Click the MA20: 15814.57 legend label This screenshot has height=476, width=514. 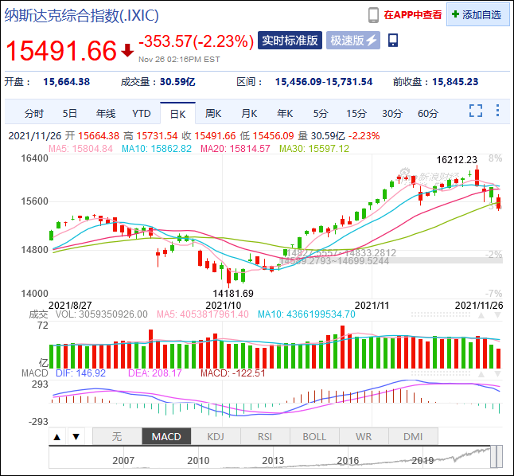pos(236,149)
